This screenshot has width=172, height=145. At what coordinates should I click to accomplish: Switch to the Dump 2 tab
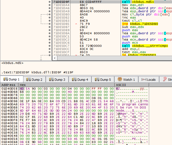coord(35,80)
